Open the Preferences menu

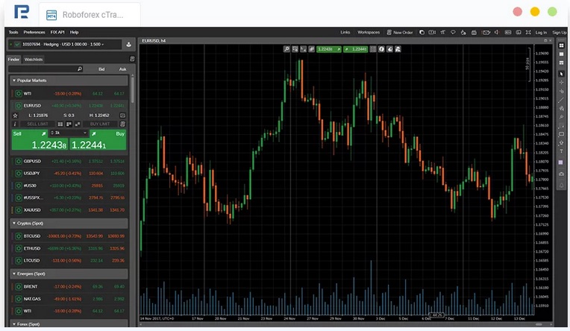[x=34, y=32]
